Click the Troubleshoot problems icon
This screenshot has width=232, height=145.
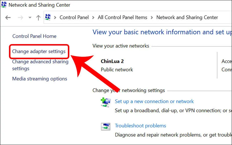pyautogui.click(x=105, y=126)
